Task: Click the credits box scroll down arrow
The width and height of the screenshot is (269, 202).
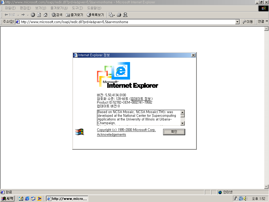Action: (x=183, y=123)
